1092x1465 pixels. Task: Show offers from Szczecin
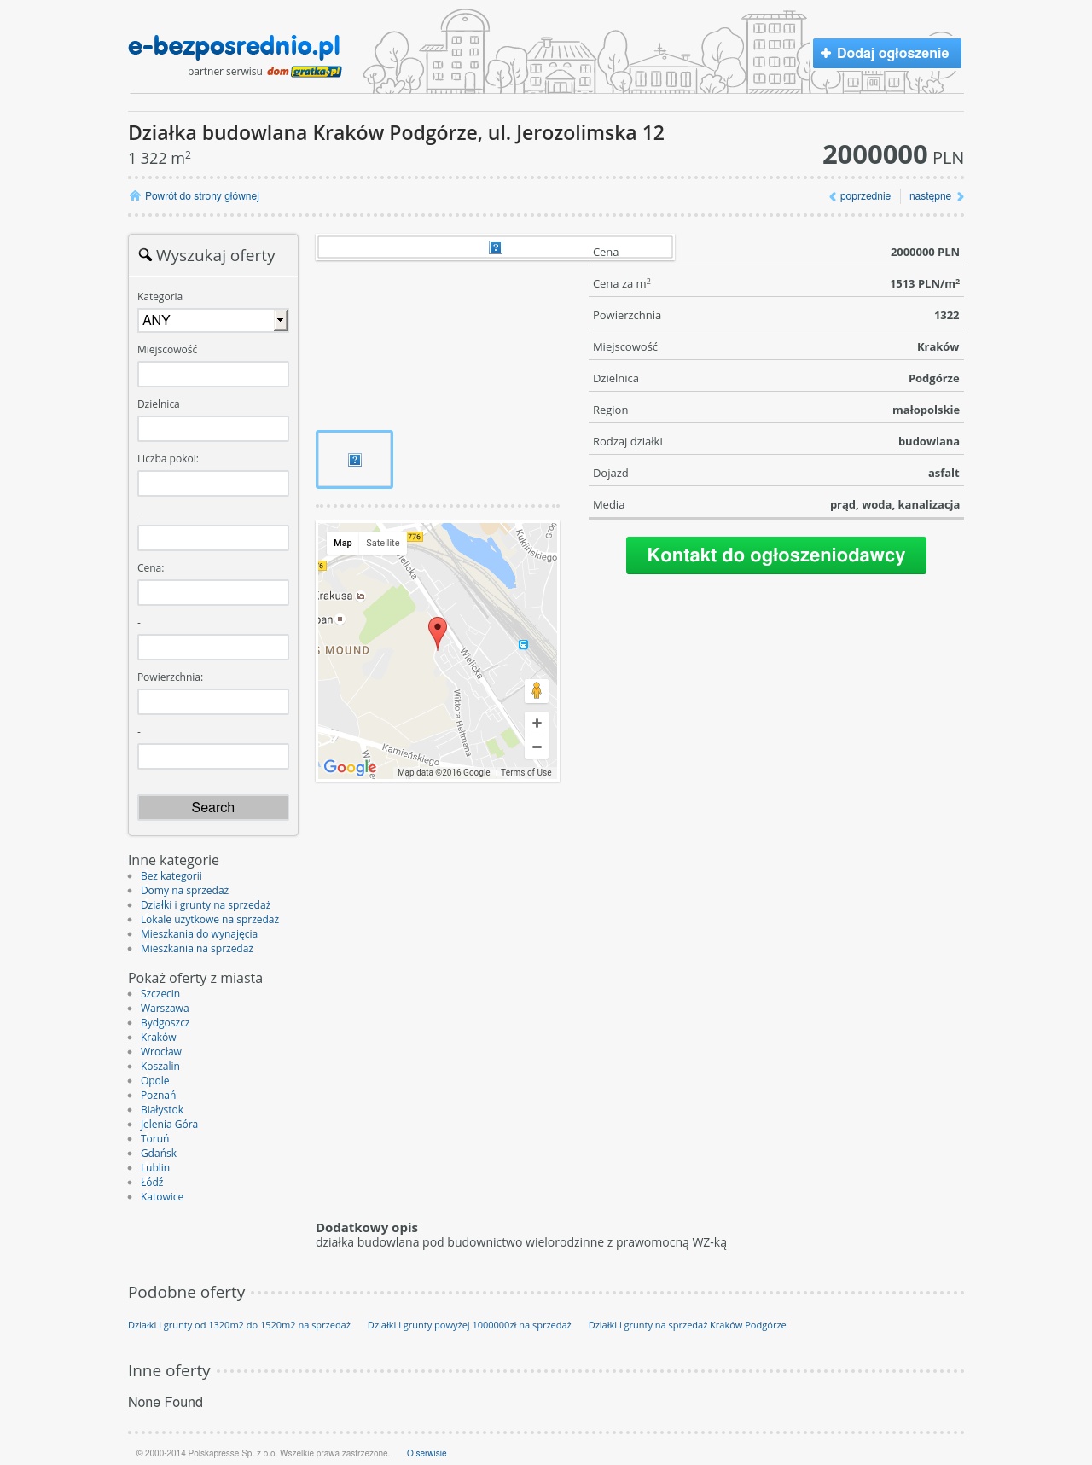[x=160, y=994]
